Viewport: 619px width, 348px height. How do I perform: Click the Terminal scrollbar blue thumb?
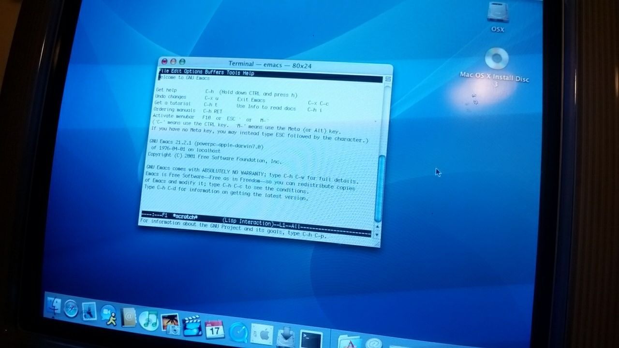[380, 188]
